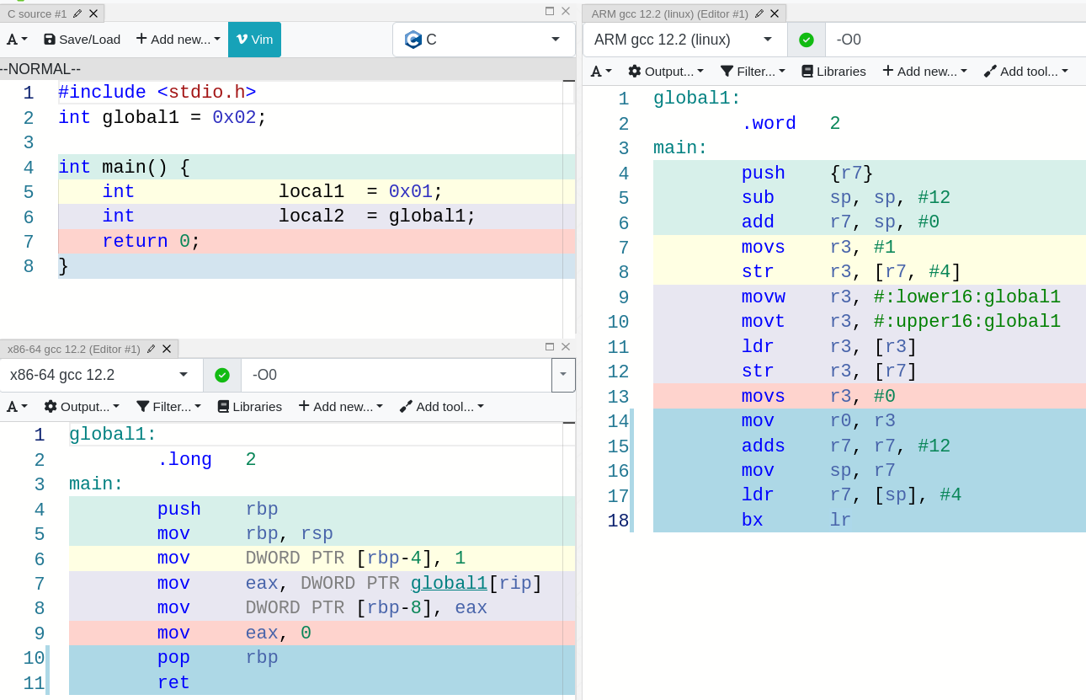Viewport: 1086px width, 700px height.
Task: Open the ARM pane Output menu
Action: (x=666, y=71)
